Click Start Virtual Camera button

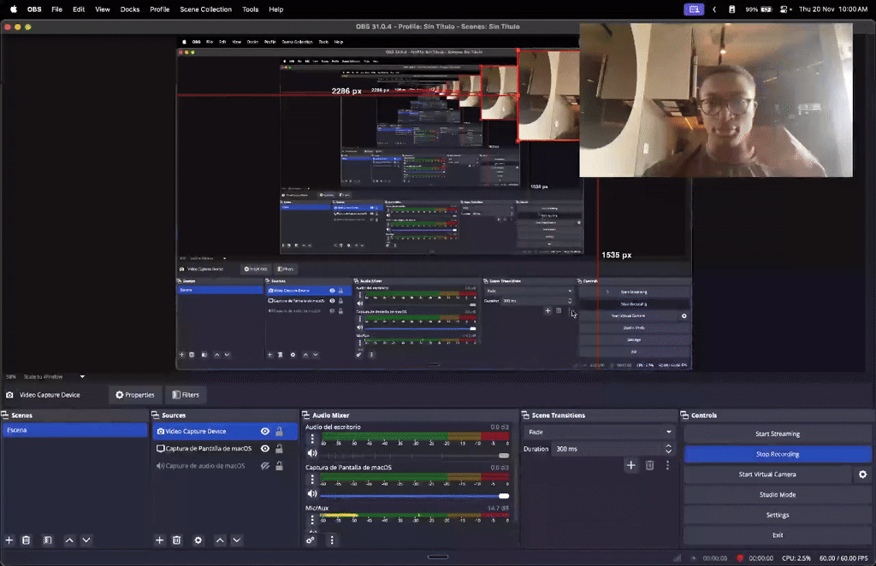coord(767,474)
